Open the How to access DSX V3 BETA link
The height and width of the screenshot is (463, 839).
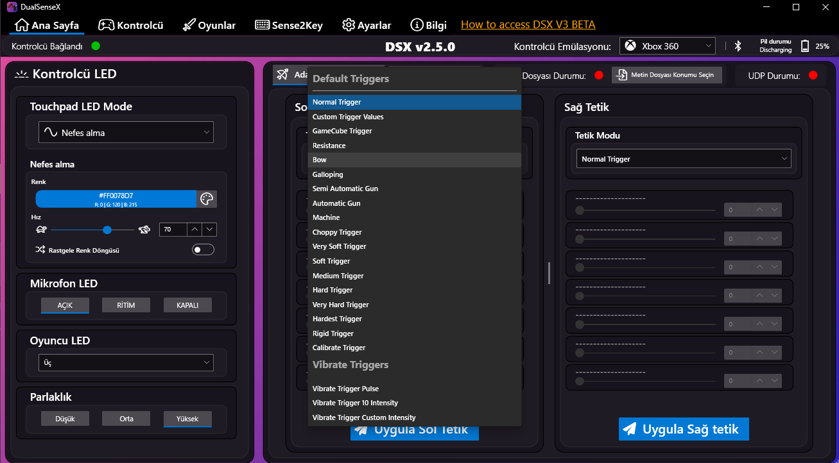528,24
